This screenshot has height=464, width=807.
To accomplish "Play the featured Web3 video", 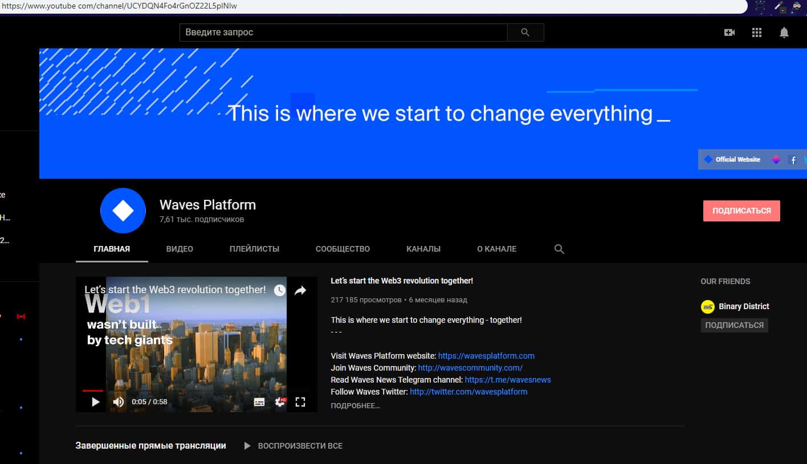I will click(x=95, y=402).
